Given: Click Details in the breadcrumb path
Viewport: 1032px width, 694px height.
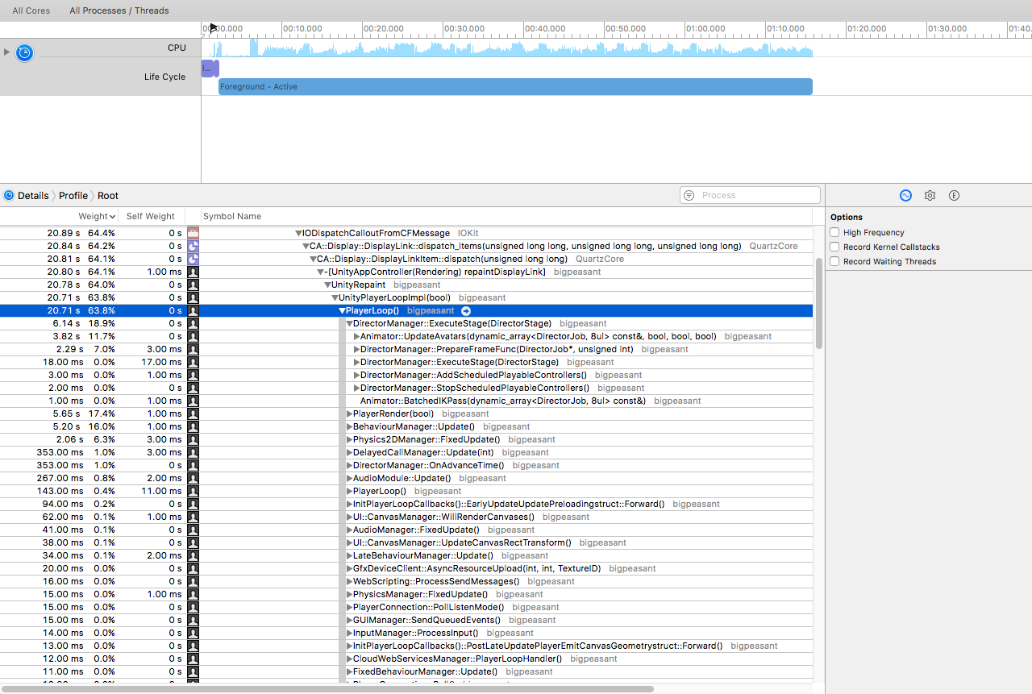Looking at the screenshot, I should tap(33, 195).
